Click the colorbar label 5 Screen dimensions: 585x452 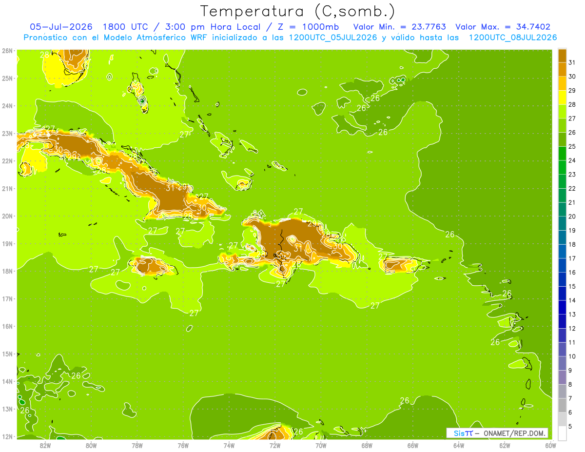[x=570, y=426]
